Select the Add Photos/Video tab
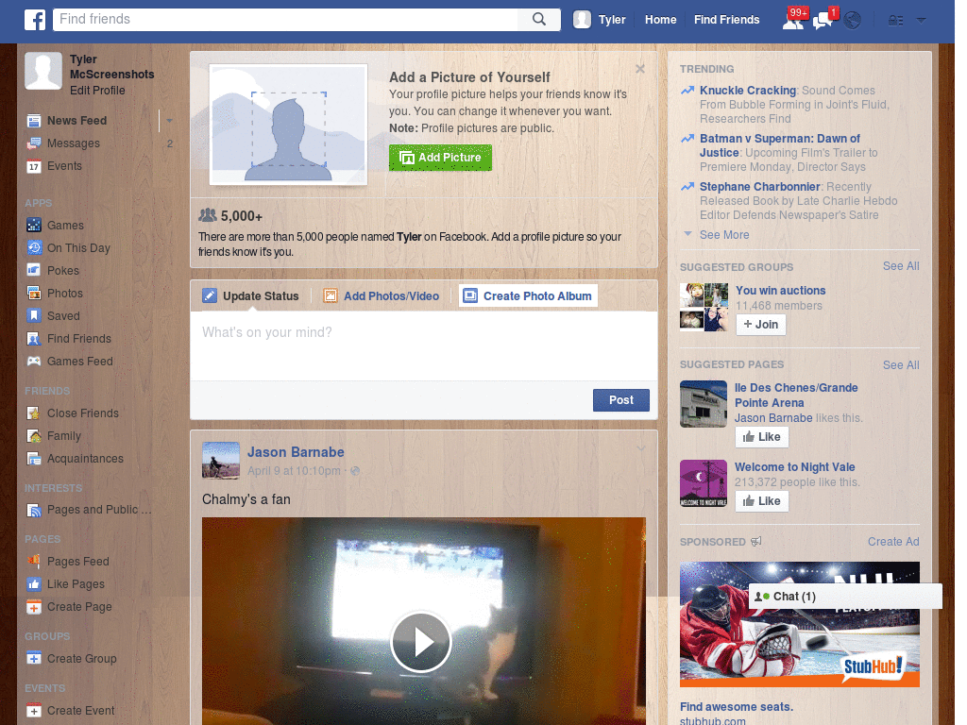 pyautogui.click(x=382, y=295)
